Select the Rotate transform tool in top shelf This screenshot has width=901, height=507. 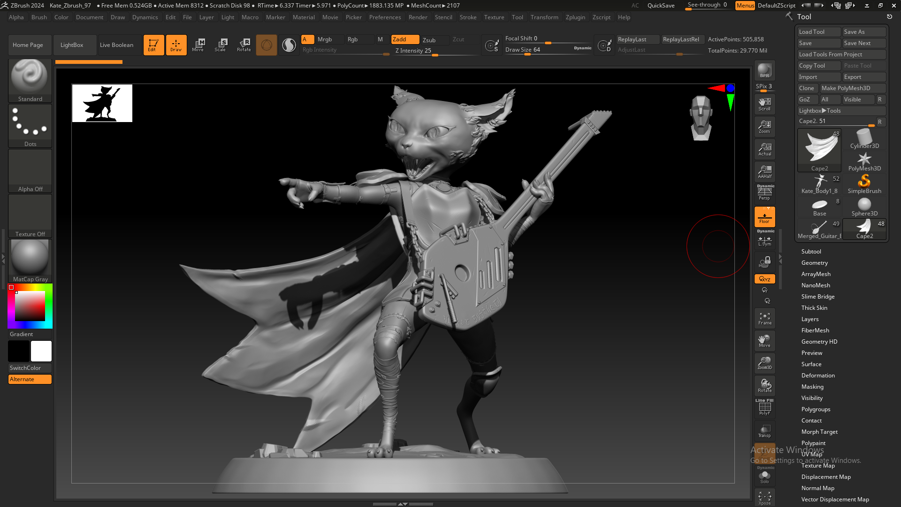click(x=244, y=45)
